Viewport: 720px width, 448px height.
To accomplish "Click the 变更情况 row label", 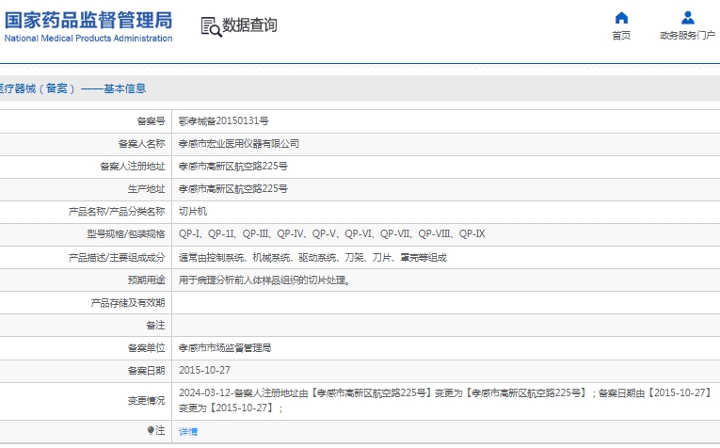I will (146, 401).
